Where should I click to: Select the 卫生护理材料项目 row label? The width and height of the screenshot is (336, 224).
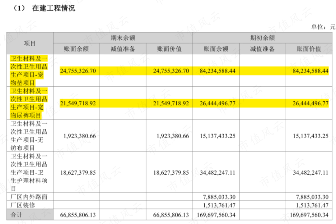(x=29, y=172)
